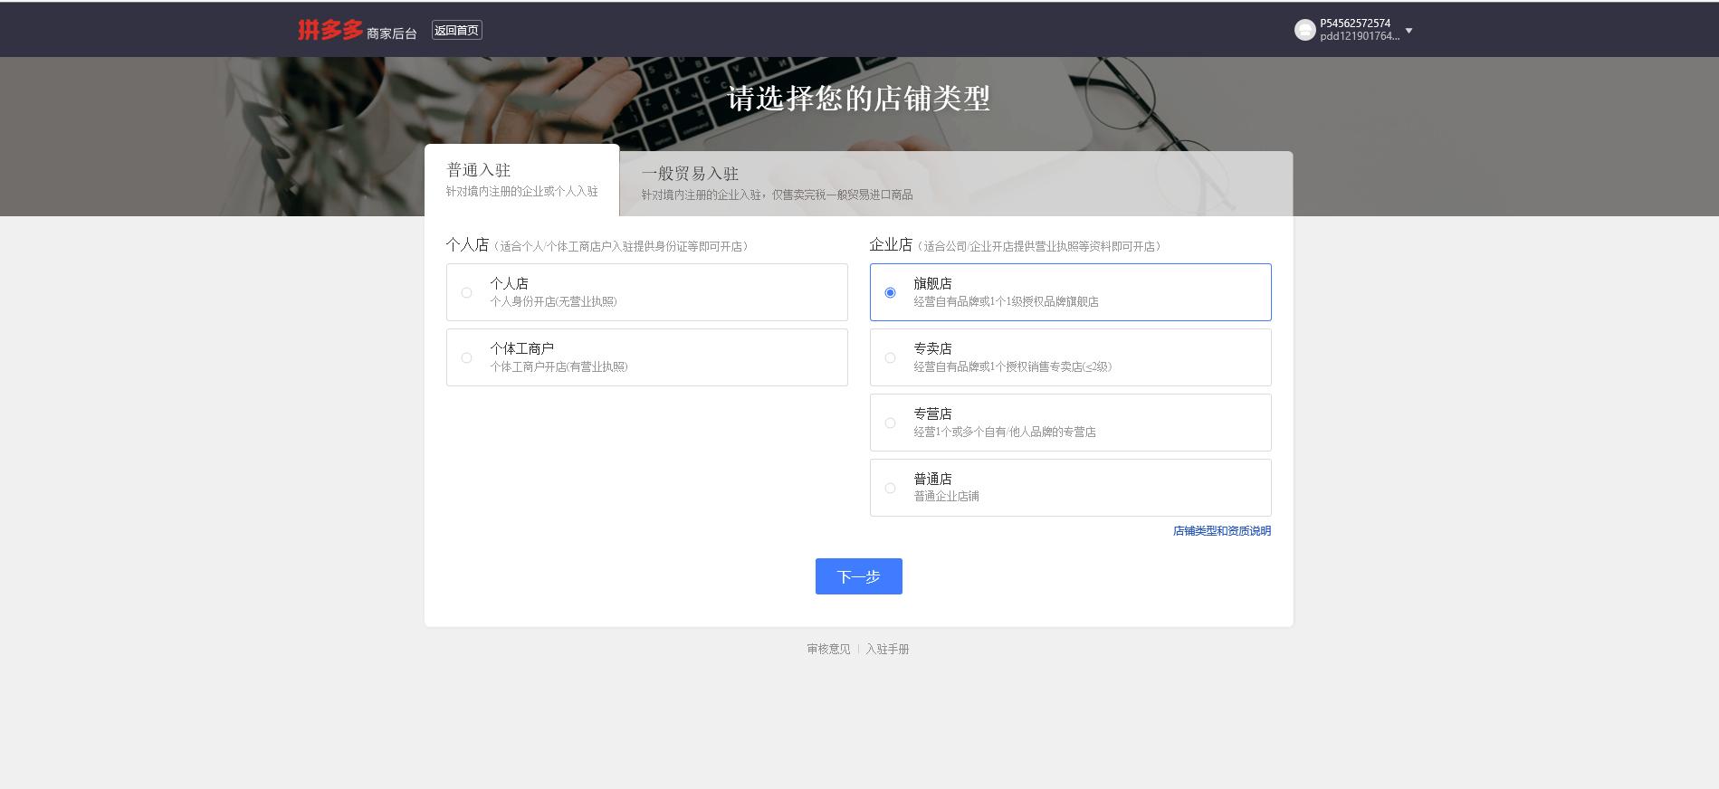This screenshot has width=1719, height=789.
Task: Click the Pinduoduo logo in header
Action: point(330,30)
